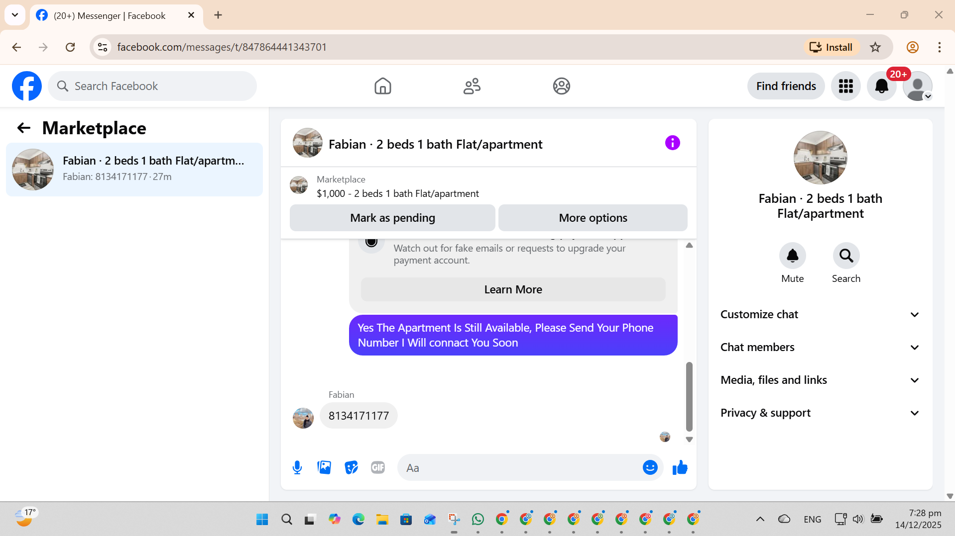Image resolution: width=955 pixels, height=536 pixels.
Task: Open File Explorer from taskbar
Action: point(382,519)
